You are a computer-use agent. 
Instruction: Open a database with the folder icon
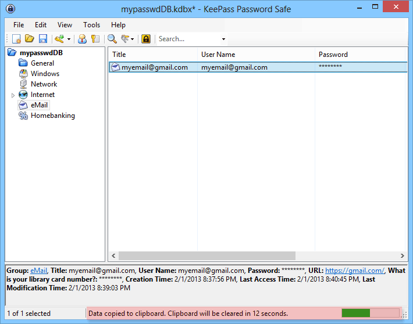coord(30,39)
